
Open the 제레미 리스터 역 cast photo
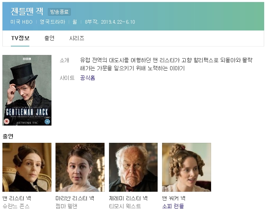pyautogui.click(x=133, y=167)
